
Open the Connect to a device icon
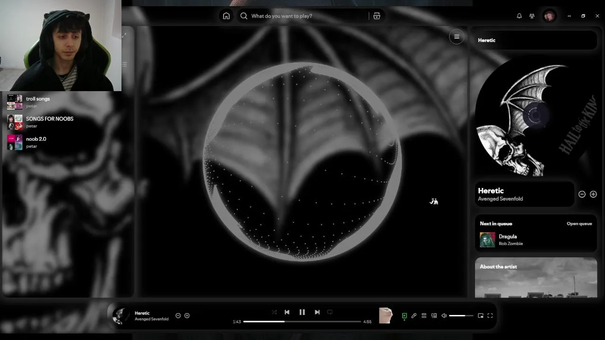point(434,316)
